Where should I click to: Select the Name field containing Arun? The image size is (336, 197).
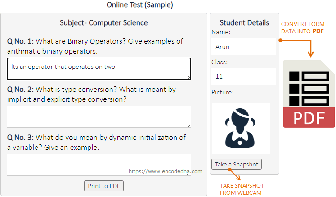pos(244,47)
